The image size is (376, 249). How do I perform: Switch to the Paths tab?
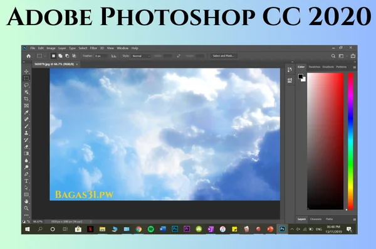(329, 219)
